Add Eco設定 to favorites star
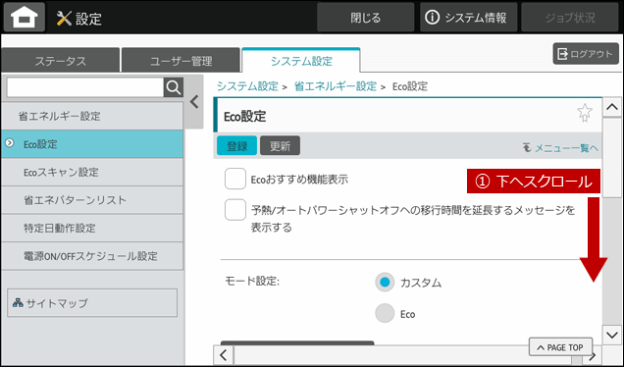The image size is (624, 367). 584,113
